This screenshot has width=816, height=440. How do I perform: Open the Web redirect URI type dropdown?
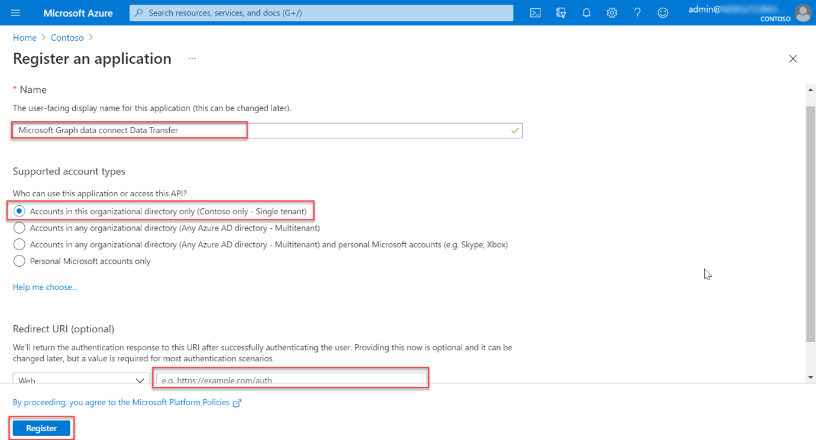pos(81,380)
